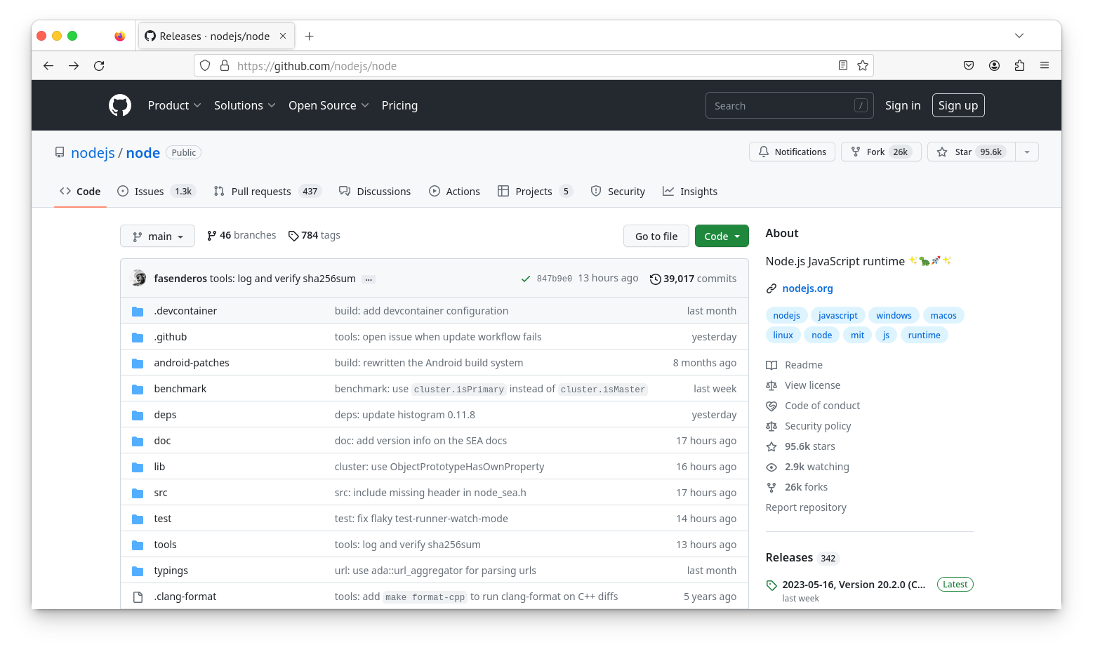Open the Releases 342 heading link
Image resolution: width=1093 pixels, height=652 pixels.
(x=802, y=558)
